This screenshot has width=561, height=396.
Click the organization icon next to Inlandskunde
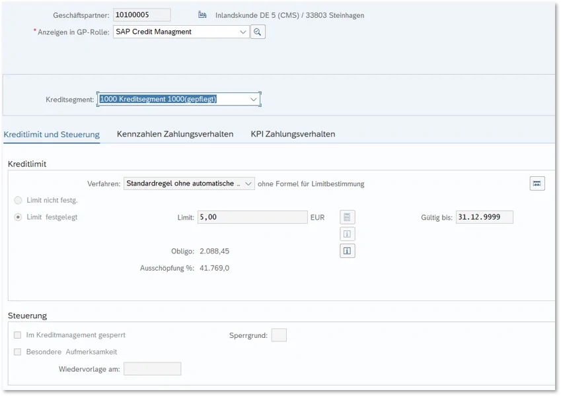(202, 15)
